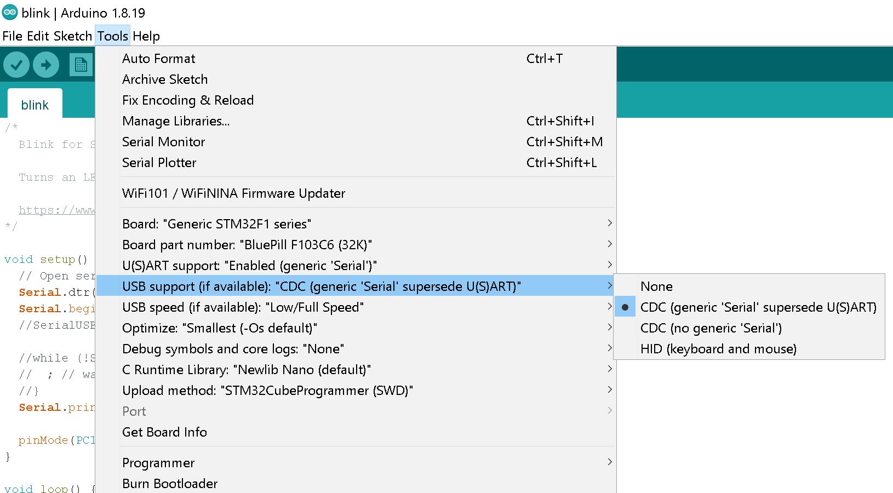The height and width of the screenshot is (493, 893).
Task: Choose Get Board Info entry
Action: tap(356, 432)
